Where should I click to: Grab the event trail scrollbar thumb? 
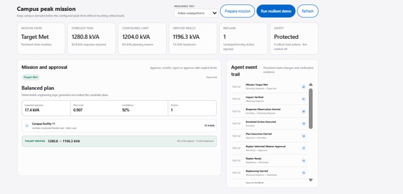click(x=310, y=108)
